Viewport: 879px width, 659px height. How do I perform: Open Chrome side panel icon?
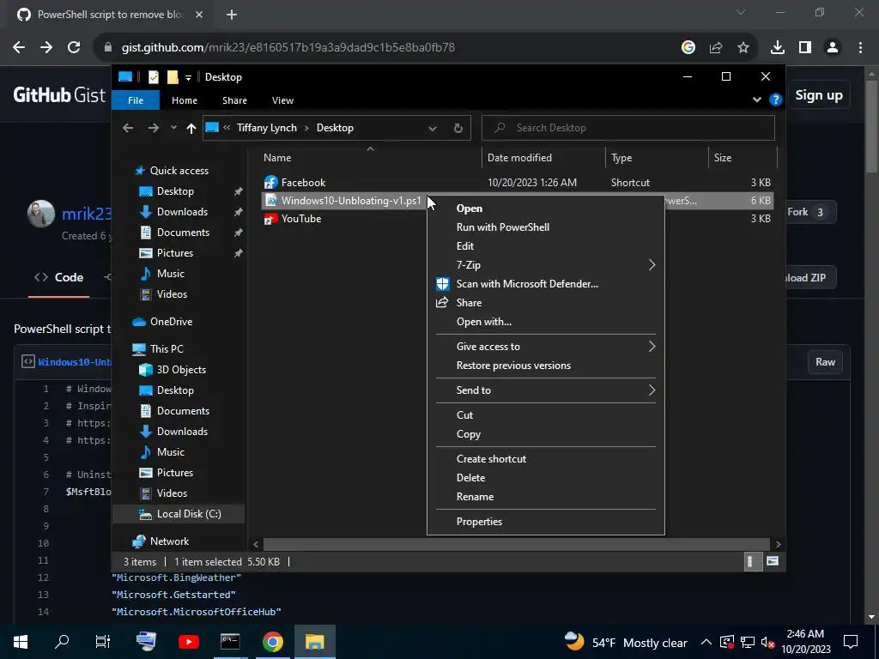(805, 48)
